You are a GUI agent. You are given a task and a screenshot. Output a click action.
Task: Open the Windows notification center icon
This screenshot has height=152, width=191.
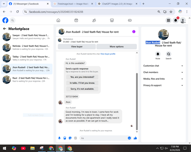click(185, 148)
